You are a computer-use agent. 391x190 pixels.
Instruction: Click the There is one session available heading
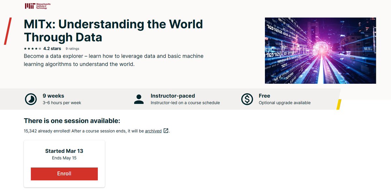click(72, 121)
